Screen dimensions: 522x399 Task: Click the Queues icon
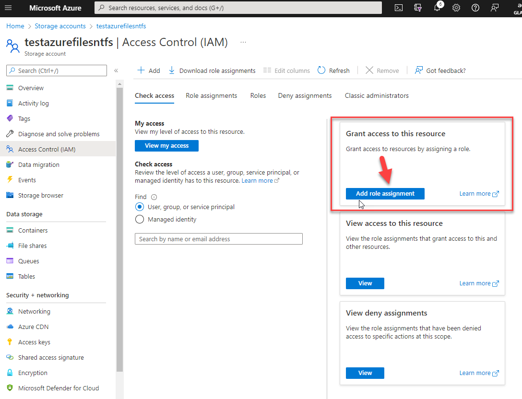point(10,261)
